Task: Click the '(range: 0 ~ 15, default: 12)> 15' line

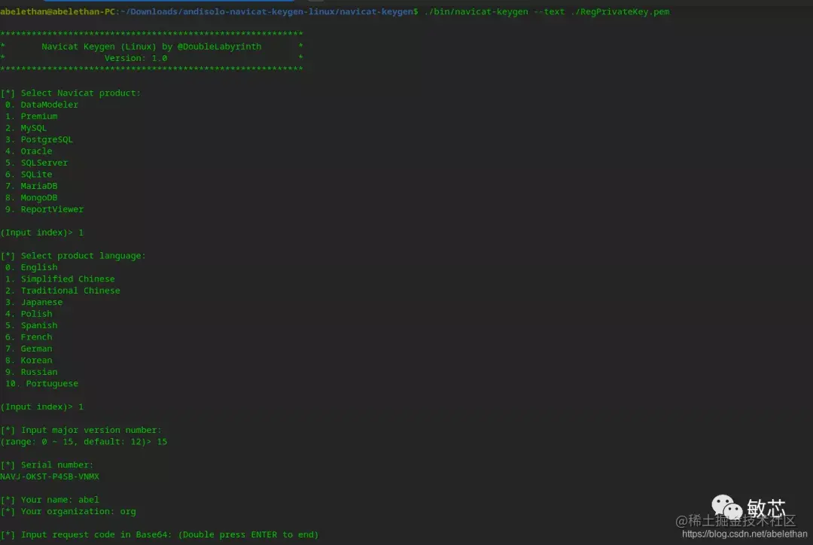Action: pyautogui.click(x=84, y=442)
